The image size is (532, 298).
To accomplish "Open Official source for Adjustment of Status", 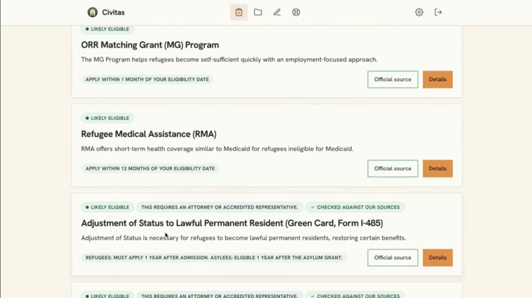I will [393, 258].
